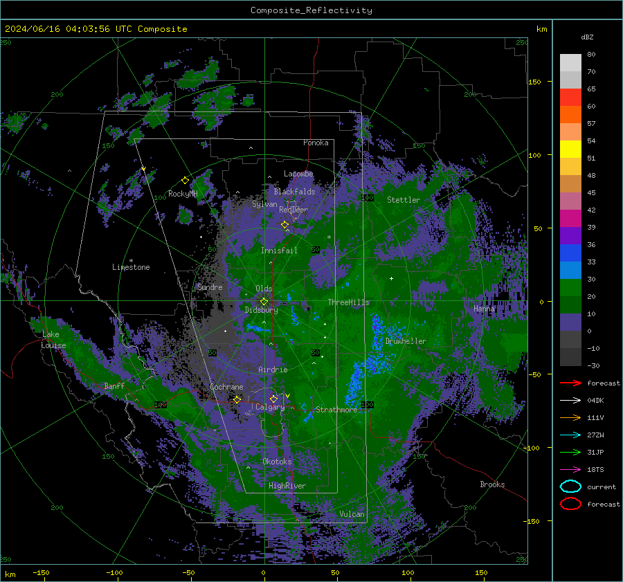This screenshot has width=623, height=582.
Task: Click the Ponoka city label
Action: click(x=316, y=143)
